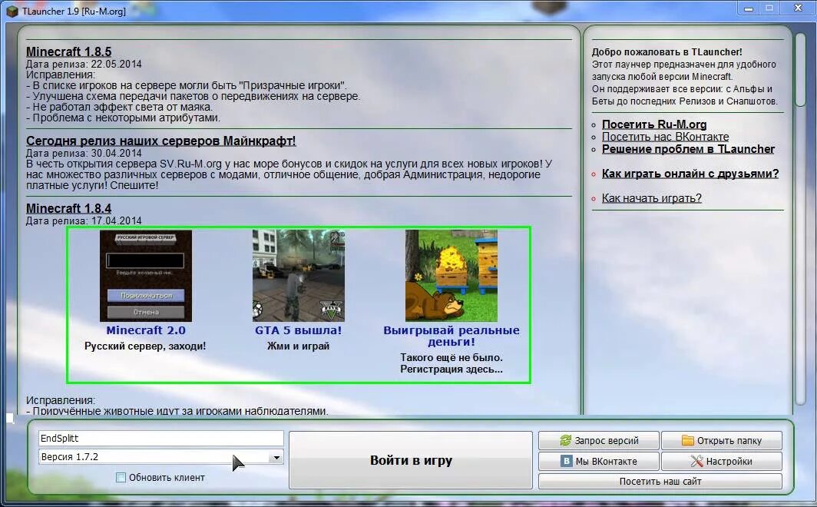Click the Мы ВКонтакте button label

pyautogui.click(x=606, y=462)
